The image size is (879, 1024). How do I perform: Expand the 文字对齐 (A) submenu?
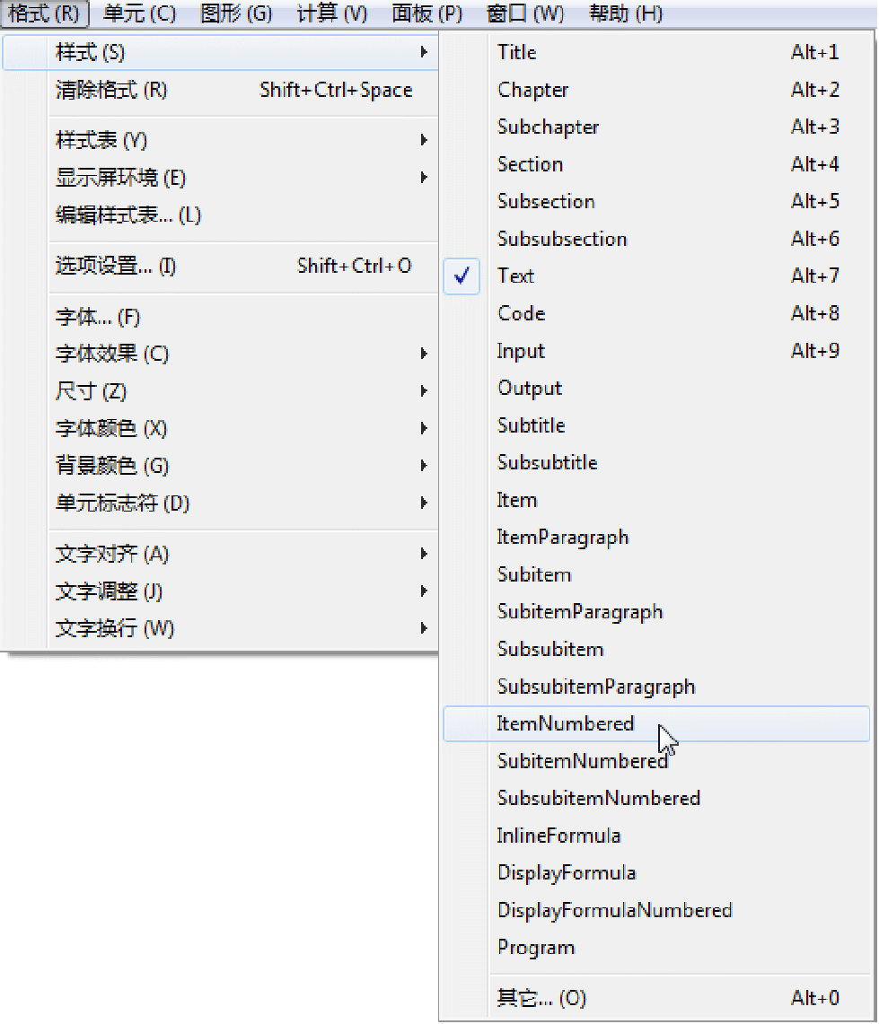point(220,554)
